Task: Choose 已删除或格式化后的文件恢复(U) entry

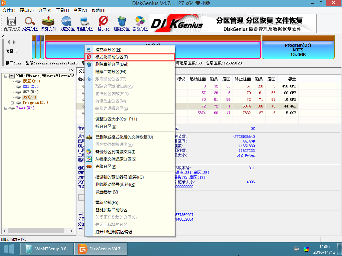Action: (130, 137)
